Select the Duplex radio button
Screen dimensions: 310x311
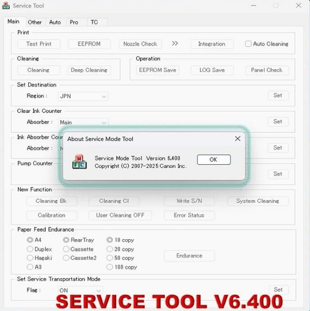click(x=30, y=249)
